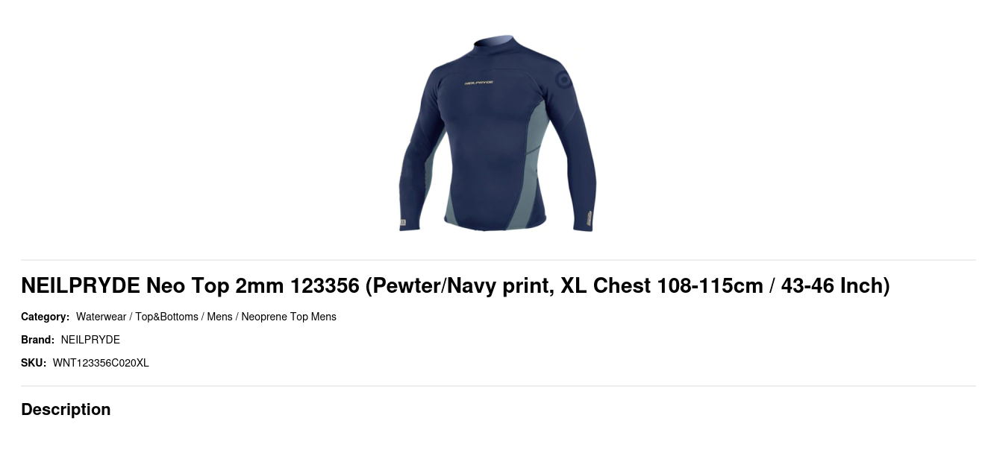The height and width of the screenshot is (453, 991).
Task: Click the Category label
Action: pos(45,317)
